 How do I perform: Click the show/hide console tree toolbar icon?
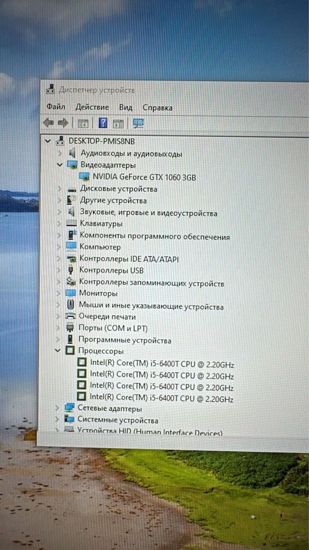tap(83, 123)
